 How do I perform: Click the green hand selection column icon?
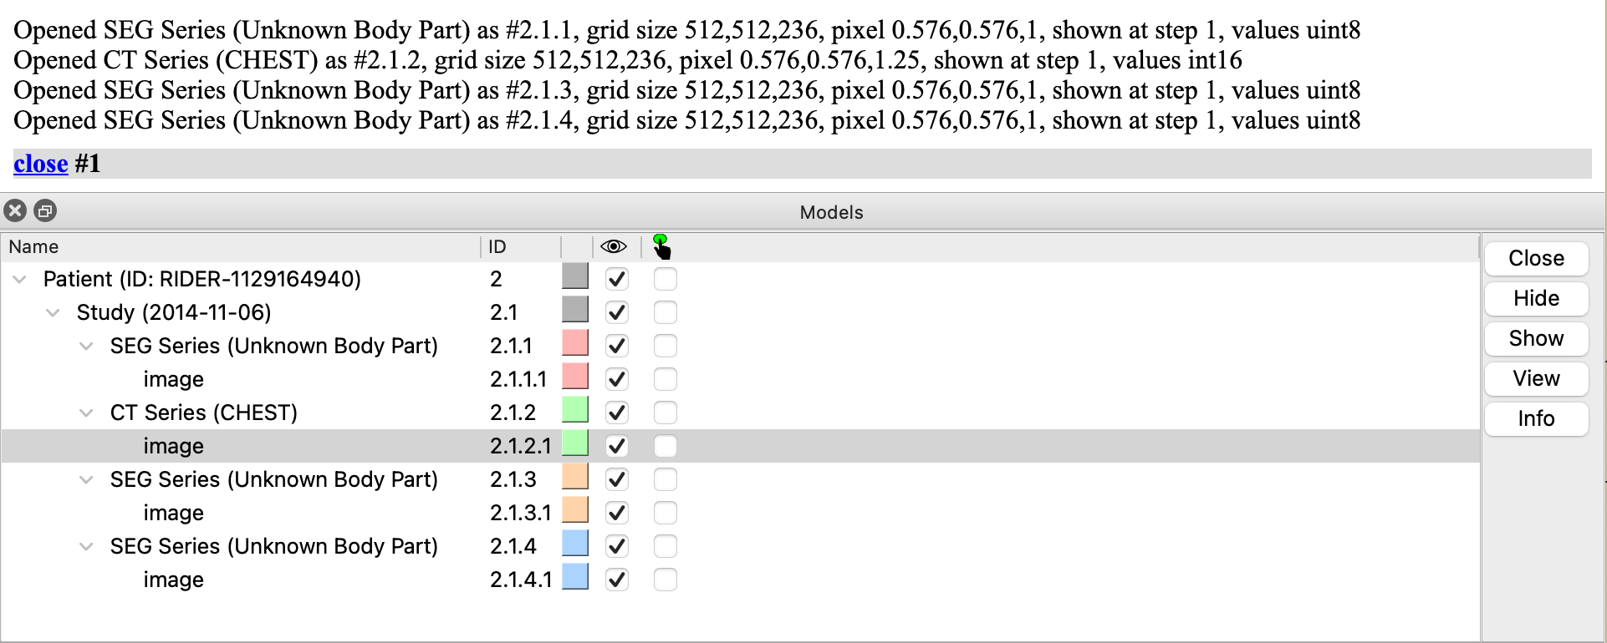coord(661,246)
